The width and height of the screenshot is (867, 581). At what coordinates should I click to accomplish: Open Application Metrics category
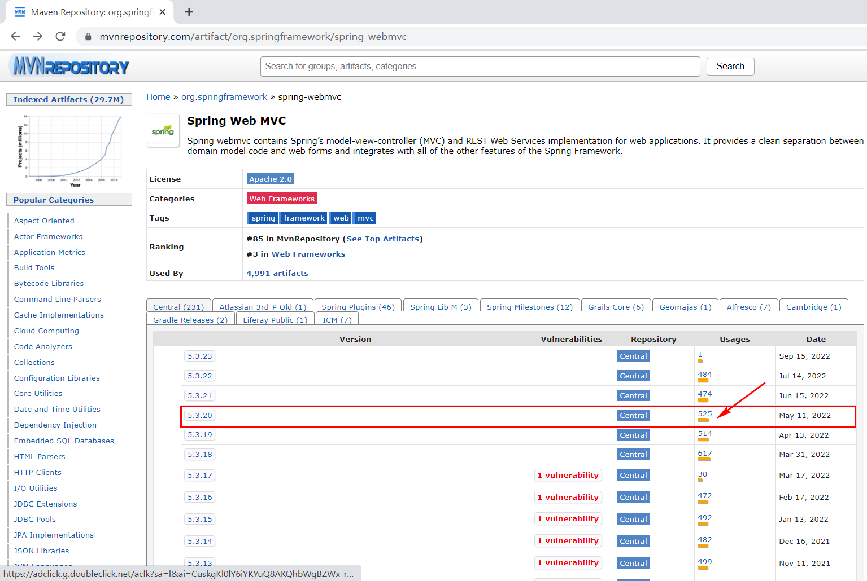click(50, 253)
